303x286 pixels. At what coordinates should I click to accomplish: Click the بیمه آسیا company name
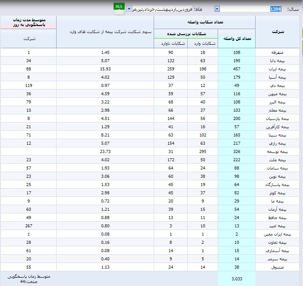276,77
